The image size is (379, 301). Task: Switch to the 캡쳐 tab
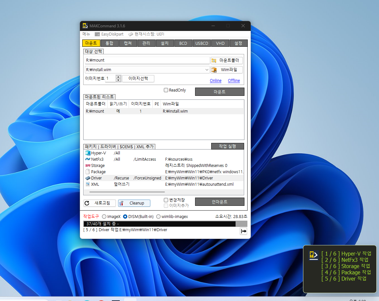click(128, 43)
